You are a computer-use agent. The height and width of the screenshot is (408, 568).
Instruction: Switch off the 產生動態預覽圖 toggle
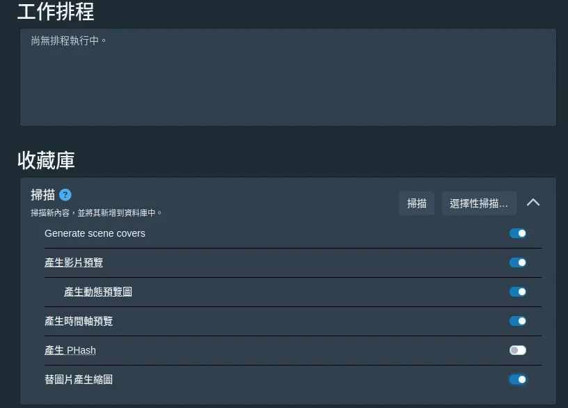517,292
